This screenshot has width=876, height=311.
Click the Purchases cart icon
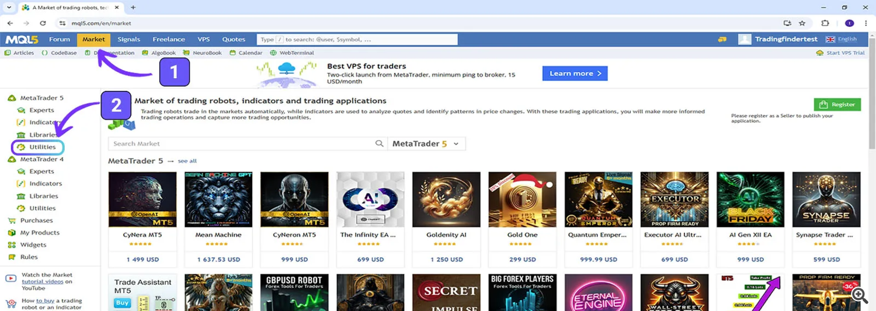pos(11,221)
